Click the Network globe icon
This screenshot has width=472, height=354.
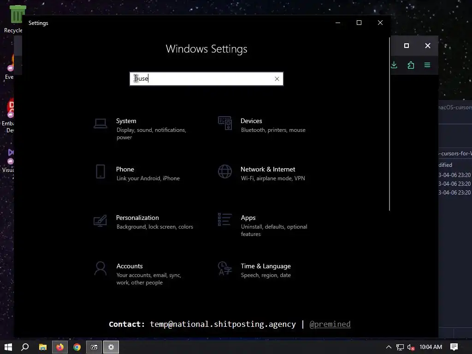coord(225,171)
